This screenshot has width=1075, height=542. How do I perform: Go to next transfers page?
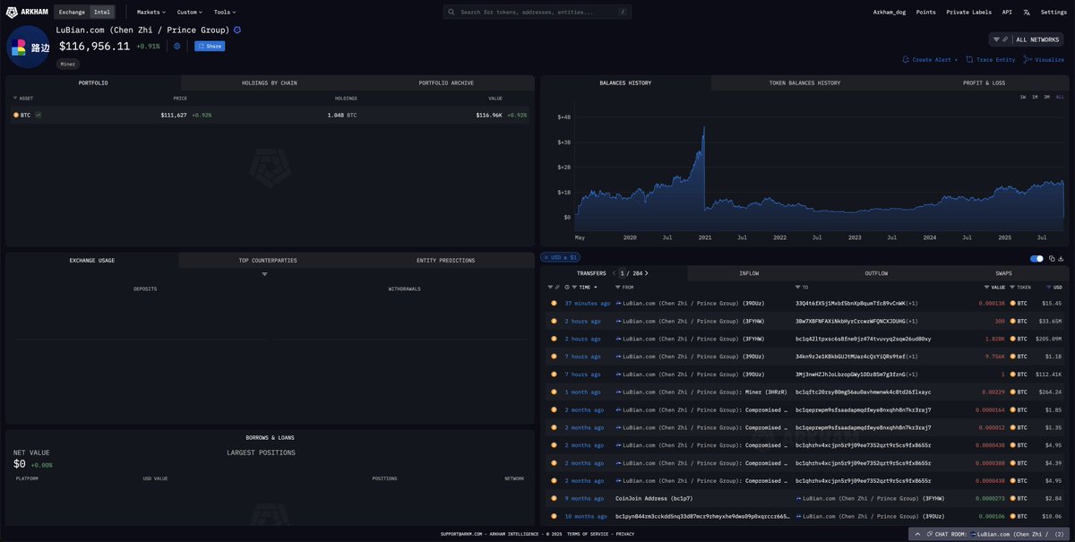click(647, 273)
